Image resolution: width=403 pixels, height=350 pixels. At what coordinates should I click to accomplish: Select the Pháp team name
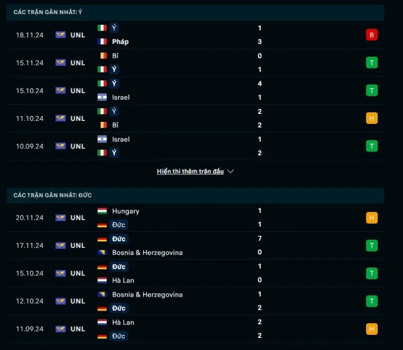pos(119,42)
